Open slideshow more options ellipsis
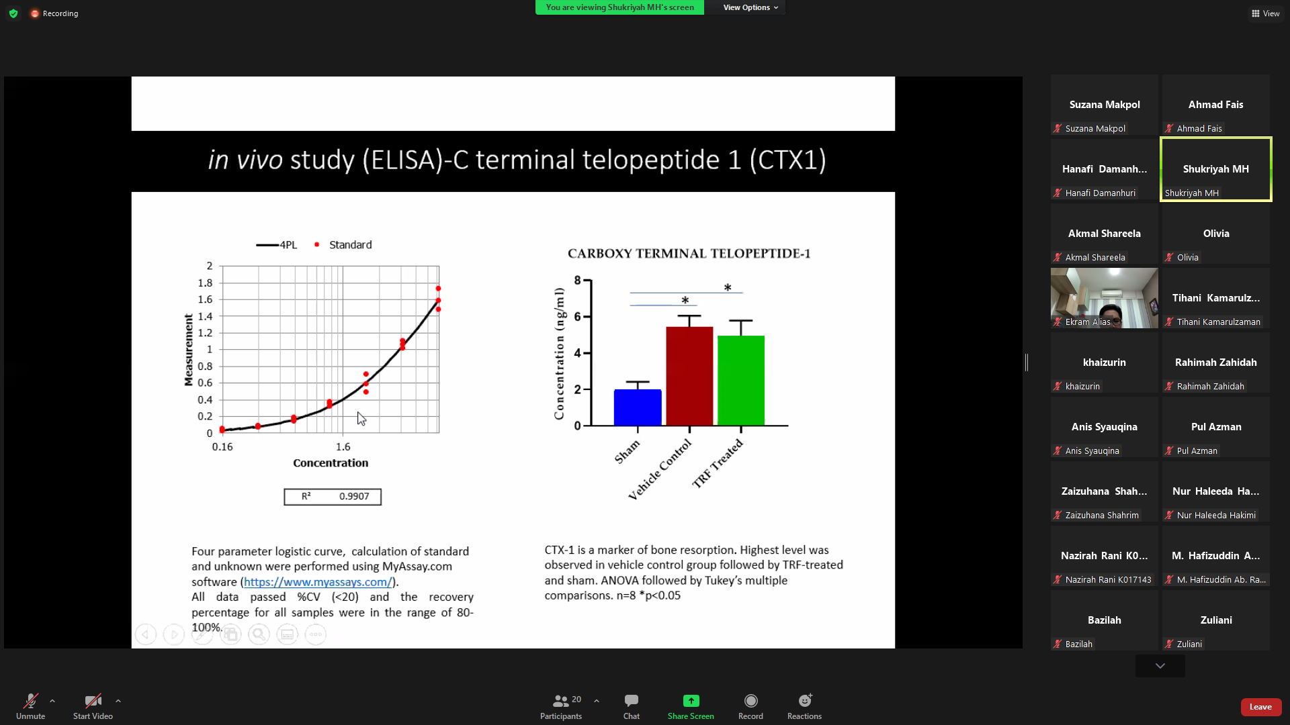1290x725 pixels. tap(315, 634)
